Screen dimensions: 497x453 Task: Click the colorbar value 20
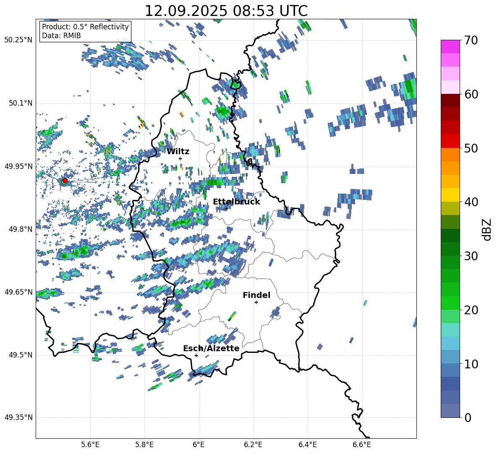pyautogui.click(x=471, y=310)
